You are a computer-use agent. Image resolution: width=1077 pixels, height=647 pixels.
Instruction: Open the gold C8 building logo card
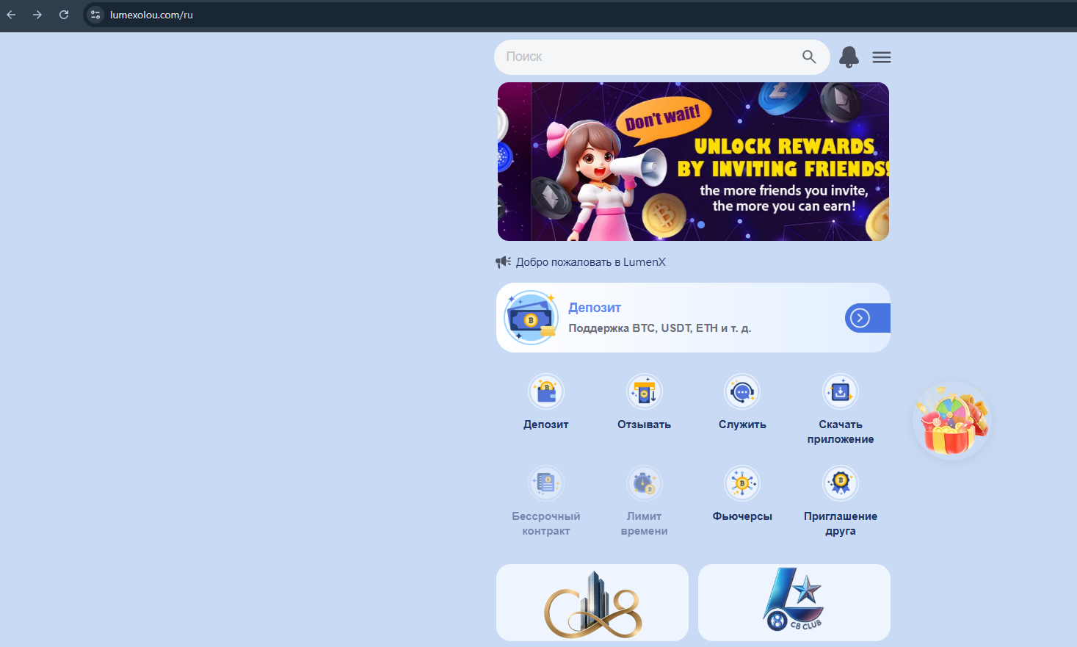[592, 602]
